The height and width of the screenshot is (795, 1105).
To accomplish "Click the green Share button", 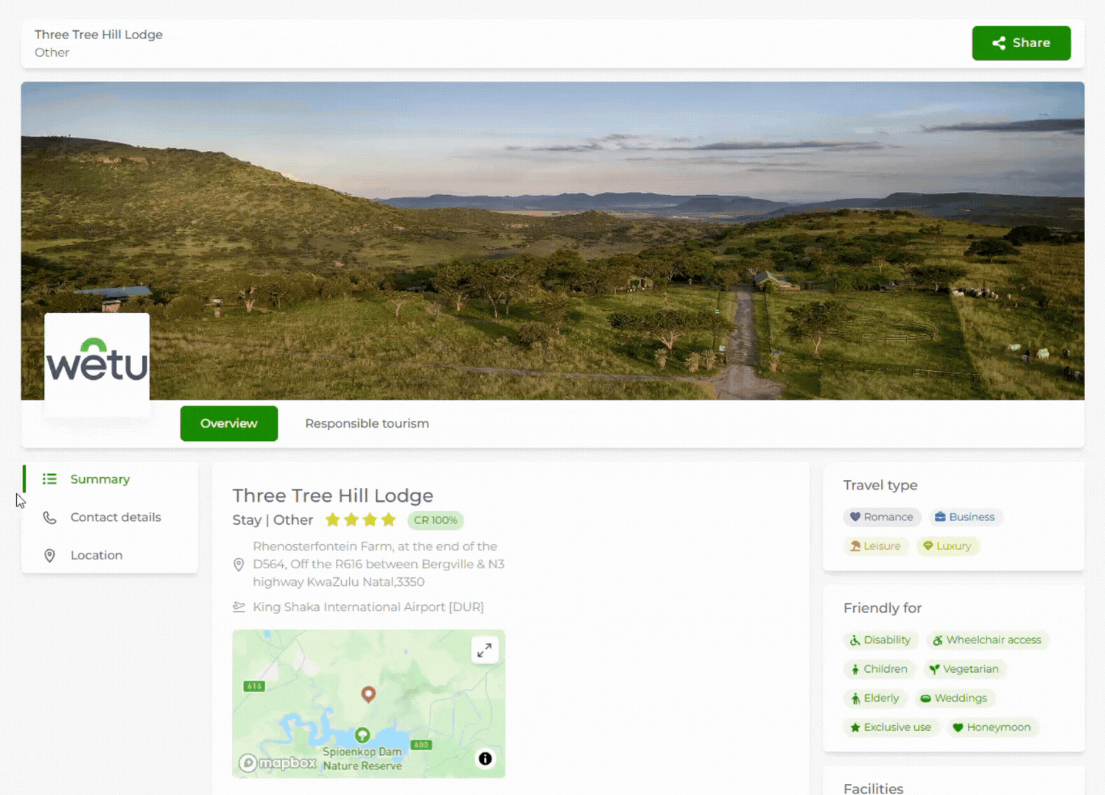I will tap(1021, 43).
